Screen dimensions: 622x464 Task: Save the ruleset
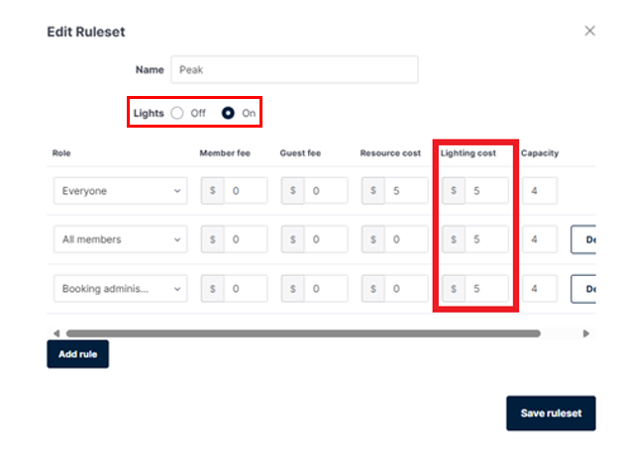pos(551,414)
